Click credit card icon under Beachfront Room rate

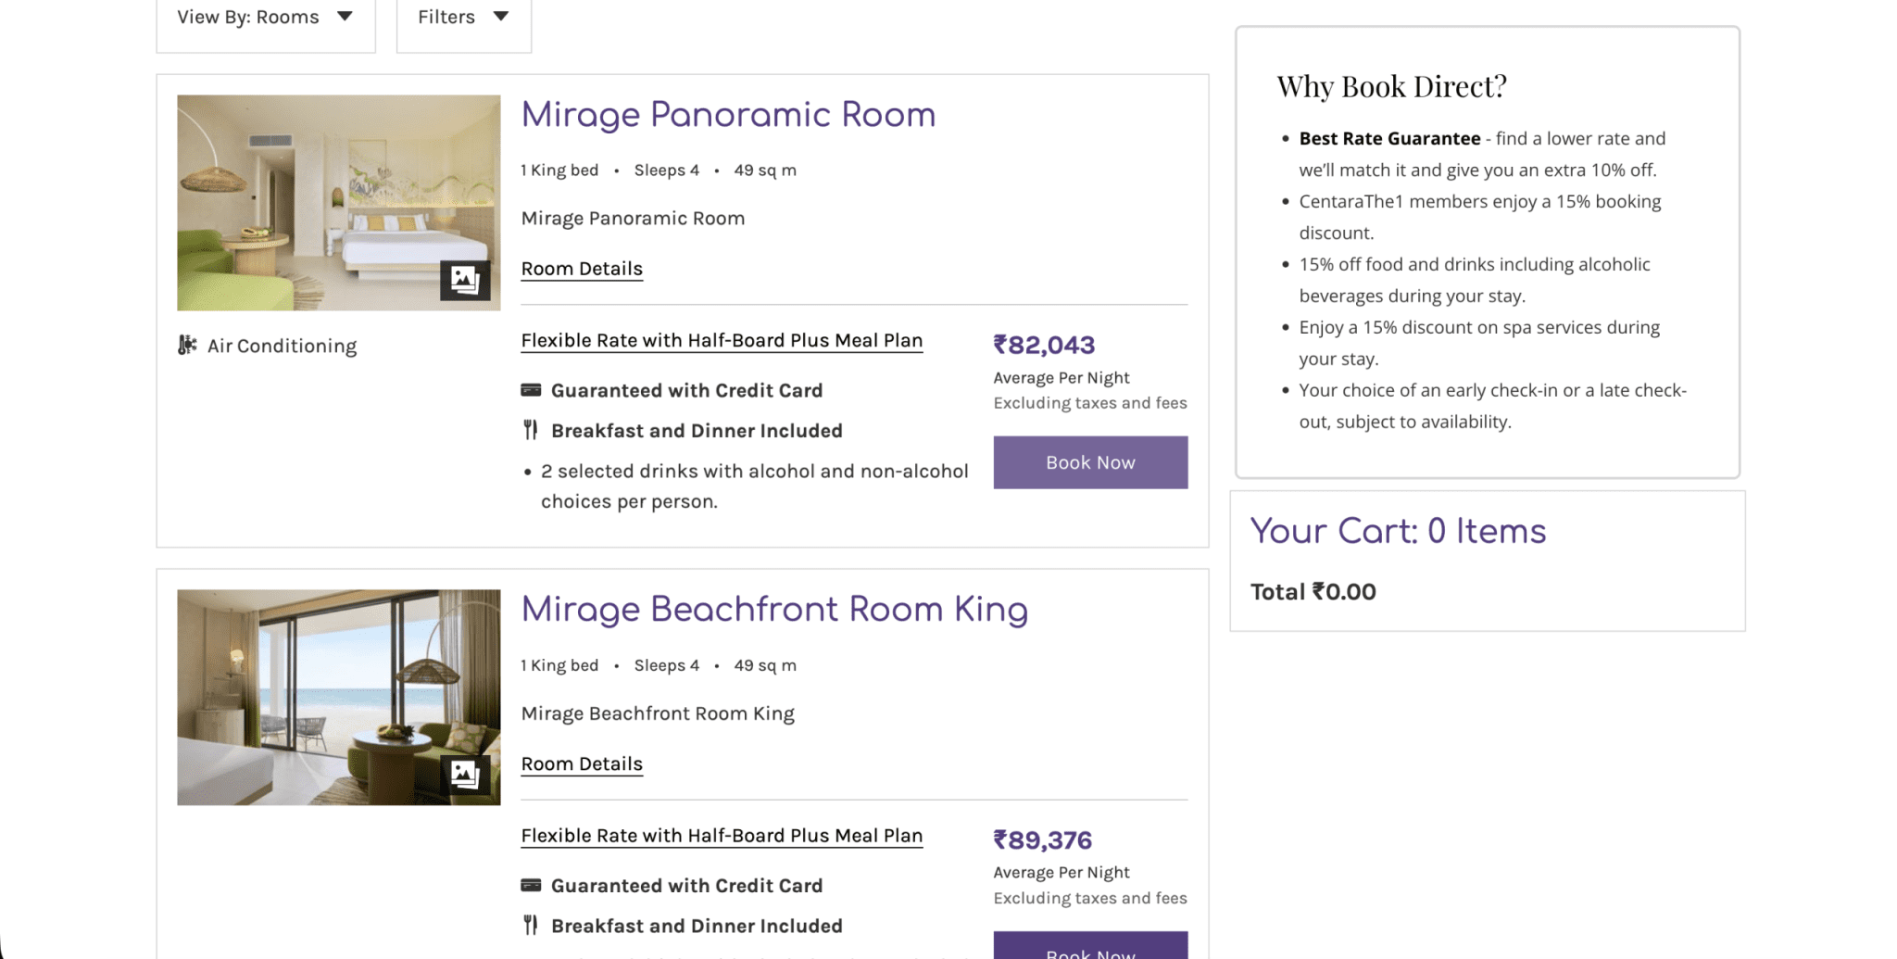pyautogui.click(x=531, y=885)
